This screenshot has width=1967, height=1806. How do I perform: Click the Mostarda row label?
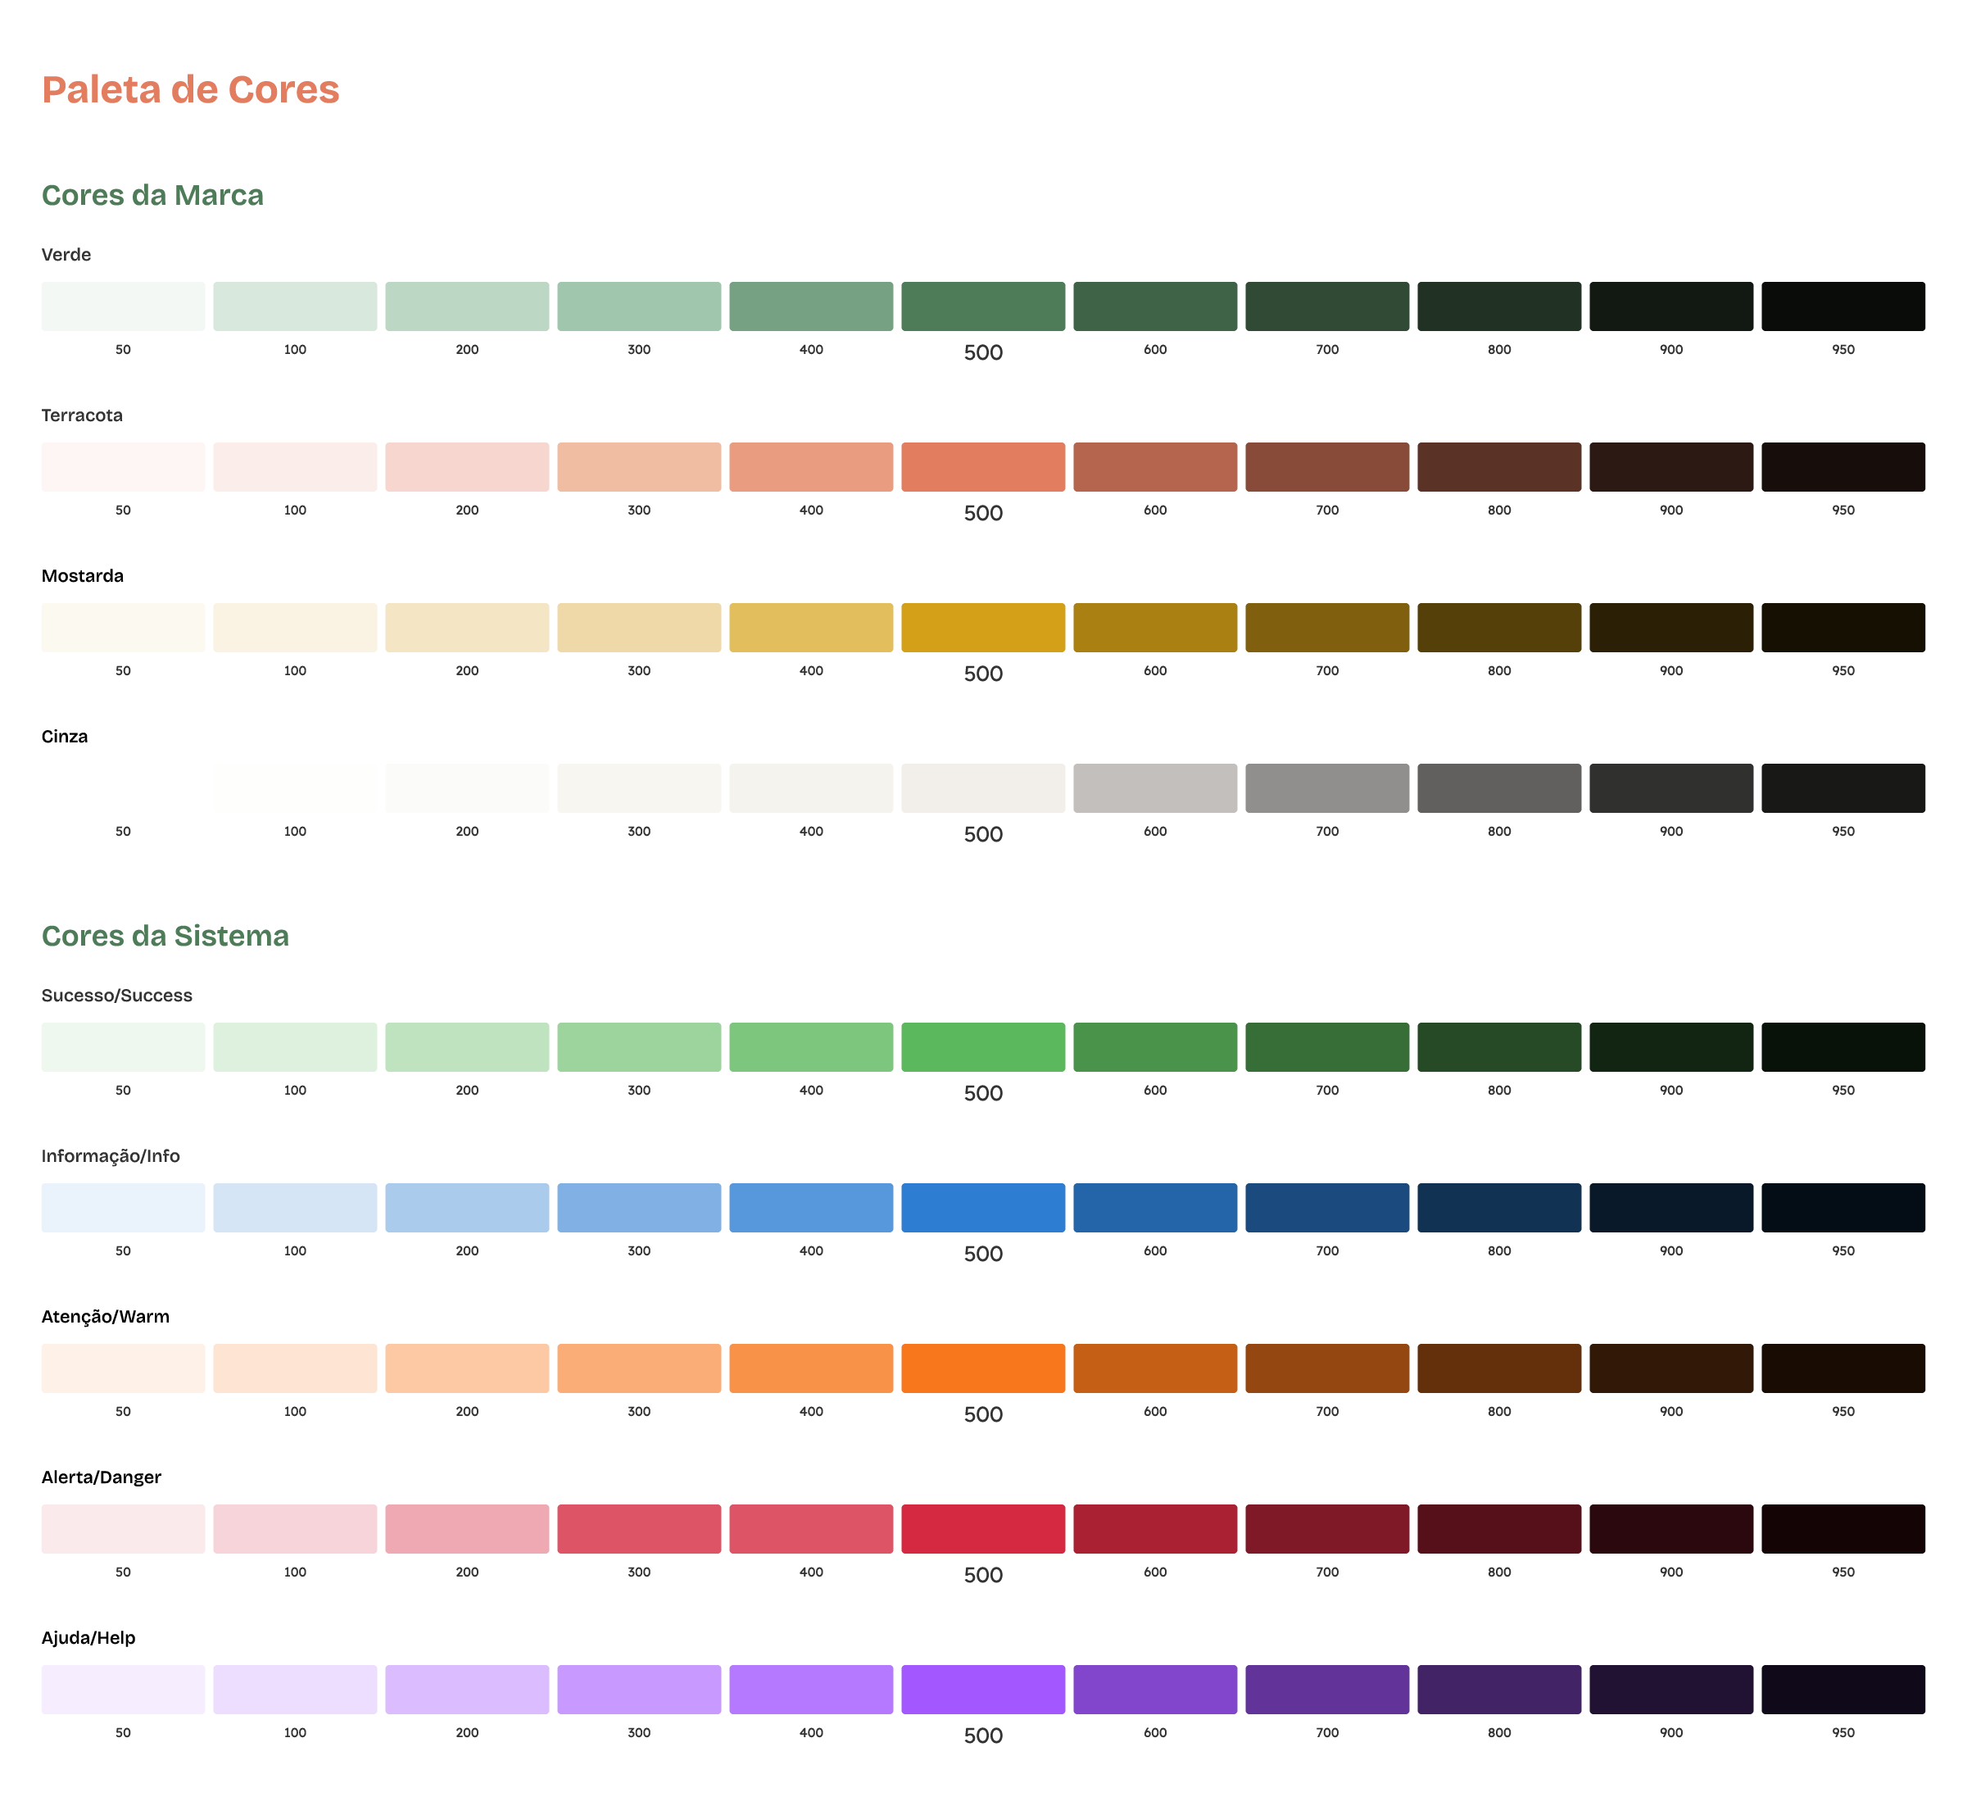(82, 575)
